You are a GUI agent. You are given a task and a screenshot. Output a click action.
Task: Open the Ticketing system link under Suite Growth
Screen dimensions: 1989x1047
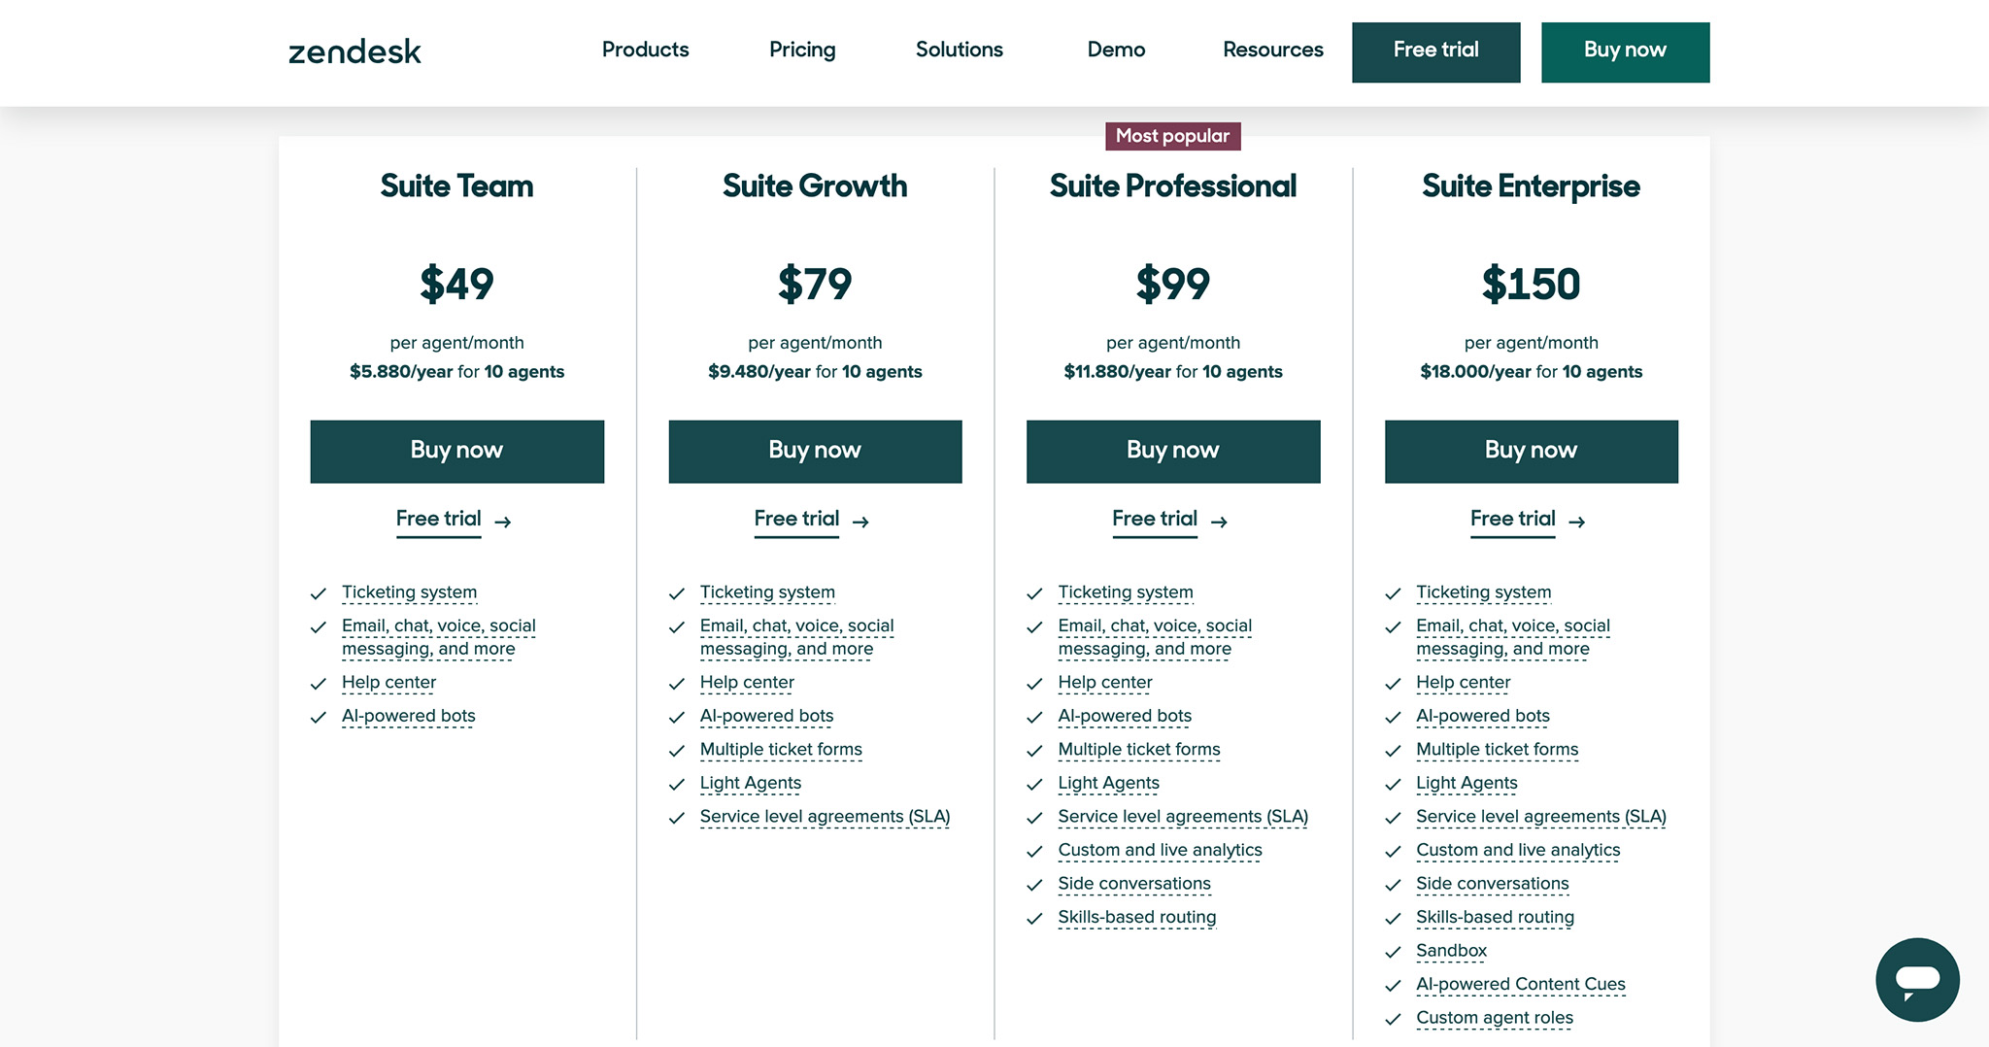pos(767,592)
